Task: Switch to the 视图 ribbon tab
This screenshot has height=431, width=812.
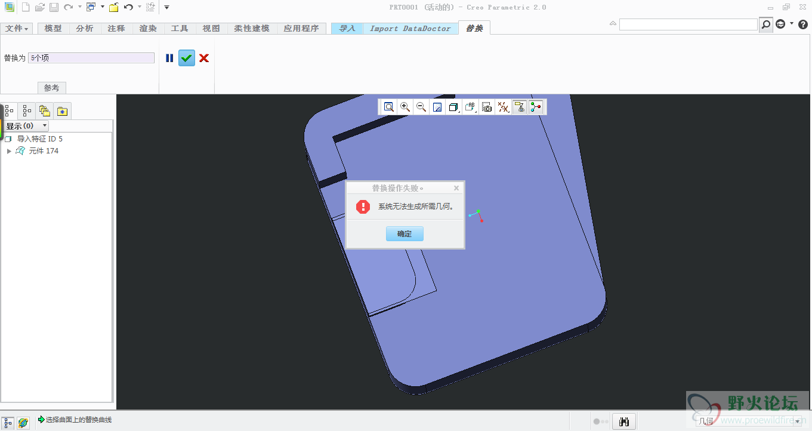Action: tap(211, 28)
